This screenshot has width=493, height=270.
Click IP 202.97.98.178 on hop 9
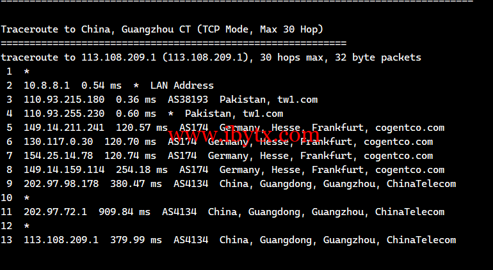(61, 184)
